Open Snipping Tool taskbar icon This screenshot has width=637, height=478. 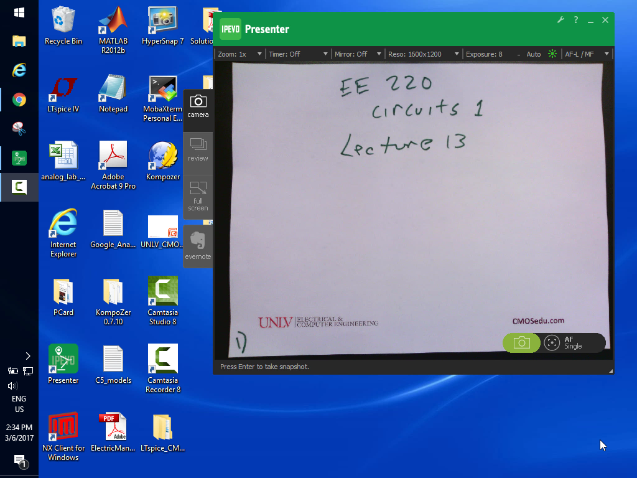(x=19, y=128)
